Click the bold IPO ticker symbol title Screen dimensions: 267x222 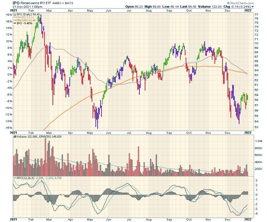tap(16, 2)
